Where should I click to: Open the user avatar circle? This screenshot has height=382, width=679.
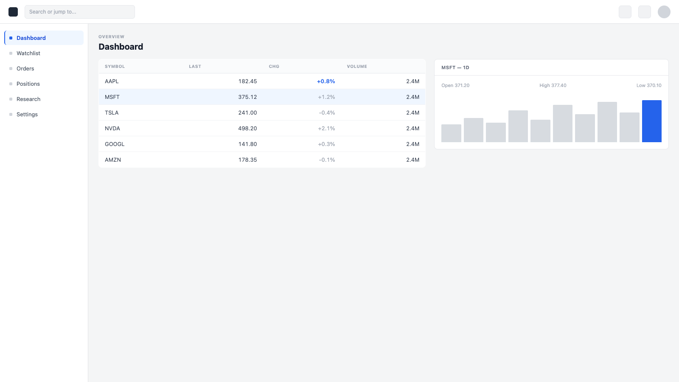coord(664,12)
